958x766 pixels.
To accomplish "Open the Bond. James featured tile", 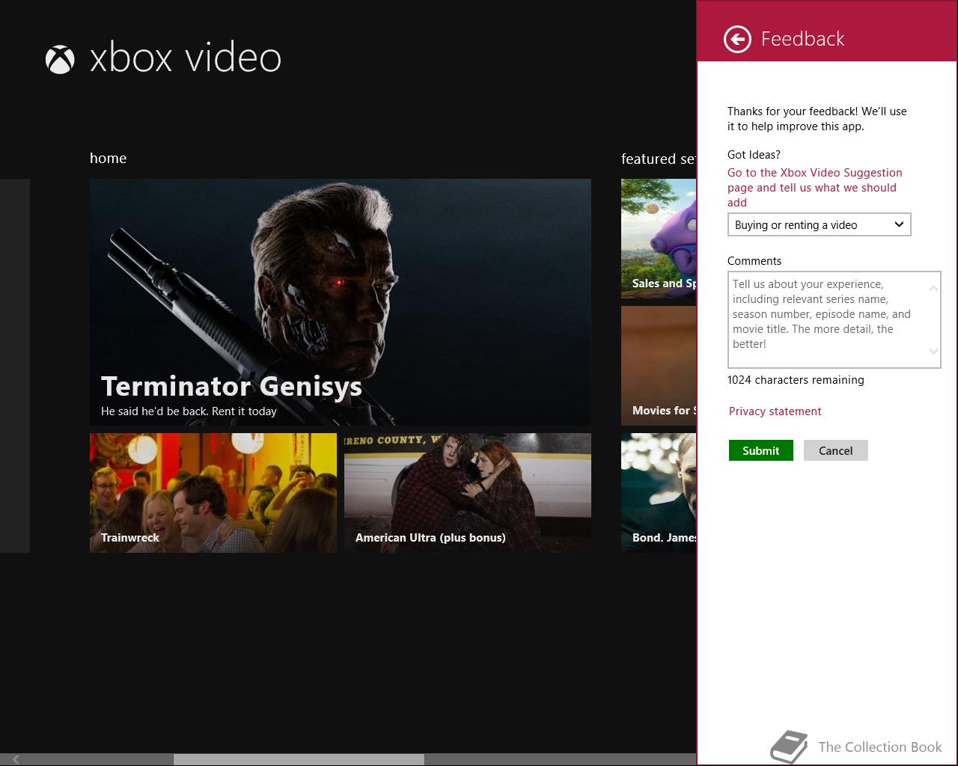I will tap(659, 493).
